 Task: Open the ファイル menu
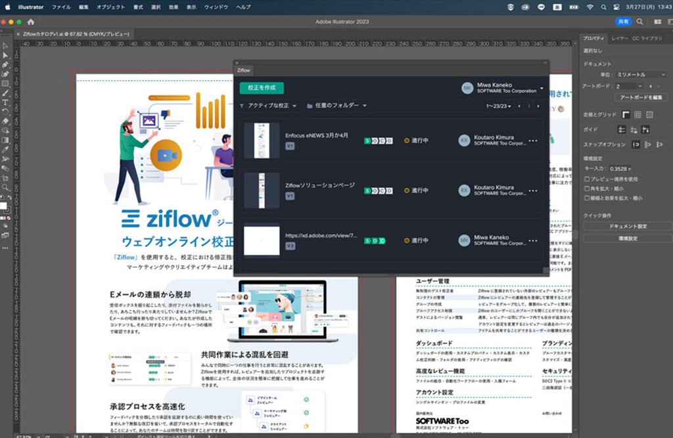pyautogui.click(x=61, y=7)
